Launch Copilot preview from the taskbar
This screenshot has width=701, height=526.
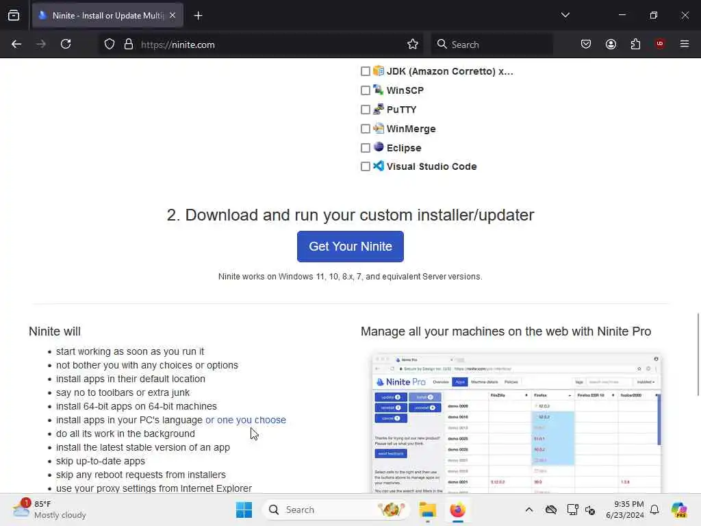pos(679,510)
